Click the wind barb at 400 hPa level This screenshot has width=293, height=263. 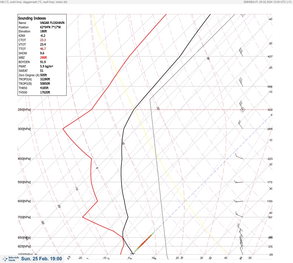pos(239,156)
